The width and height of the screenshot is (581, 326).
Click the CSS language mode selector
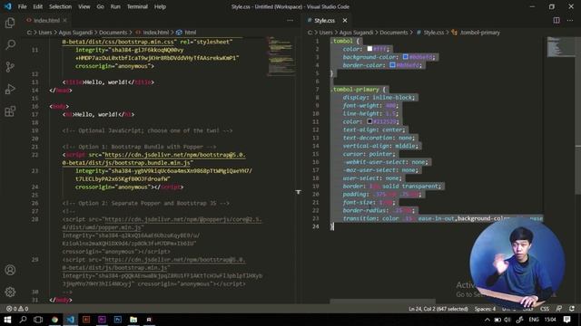click(545, 309)
